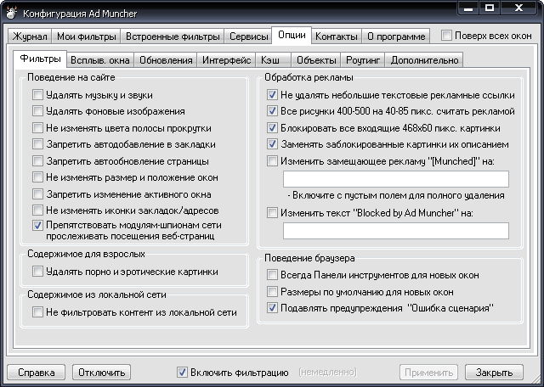Open the Контакты tab
This screenshot has height=387, width=544.
[337, 36]
